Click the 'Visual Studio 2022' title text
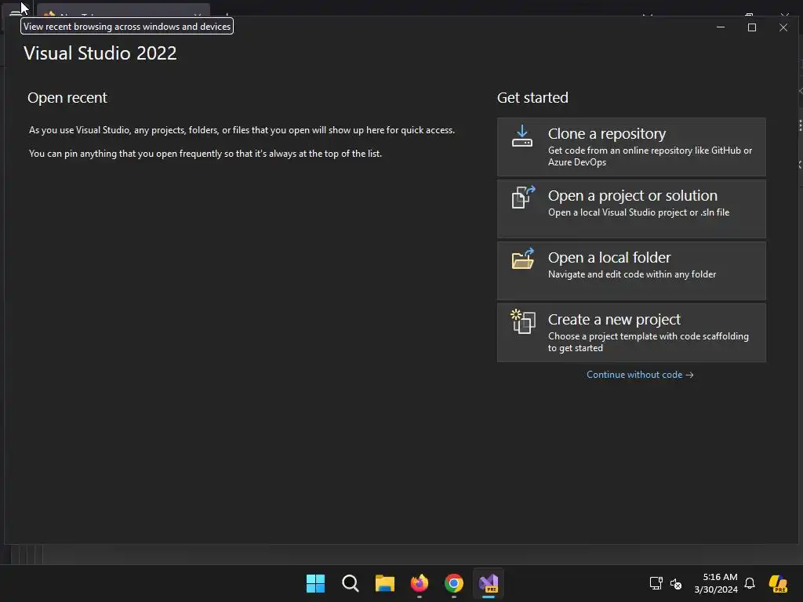 click(x=100, y=53)
